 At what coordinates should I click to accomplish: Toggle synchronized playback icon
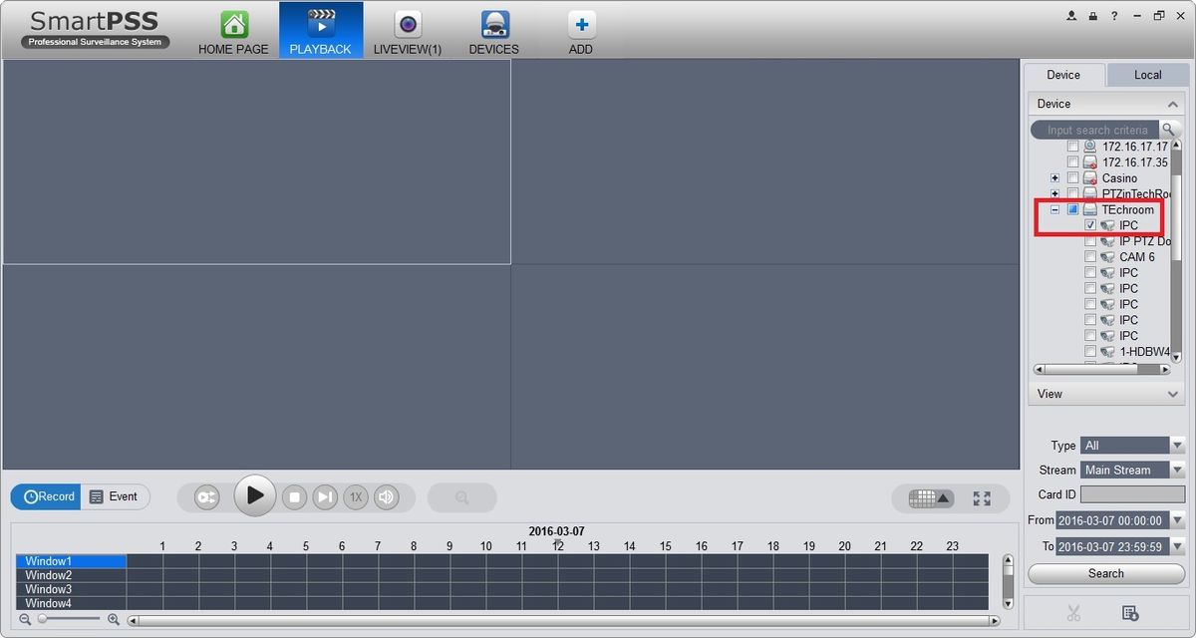click(x=206, y=496)
